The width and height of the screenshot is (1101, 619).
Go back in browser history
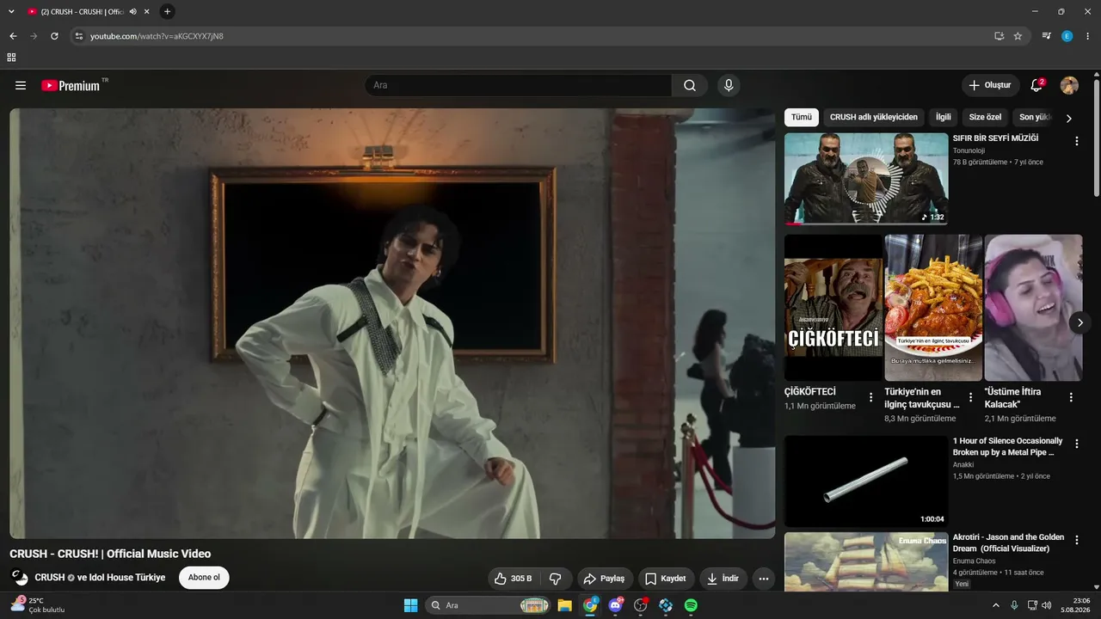pyautogui.click(x=13, y=36)
